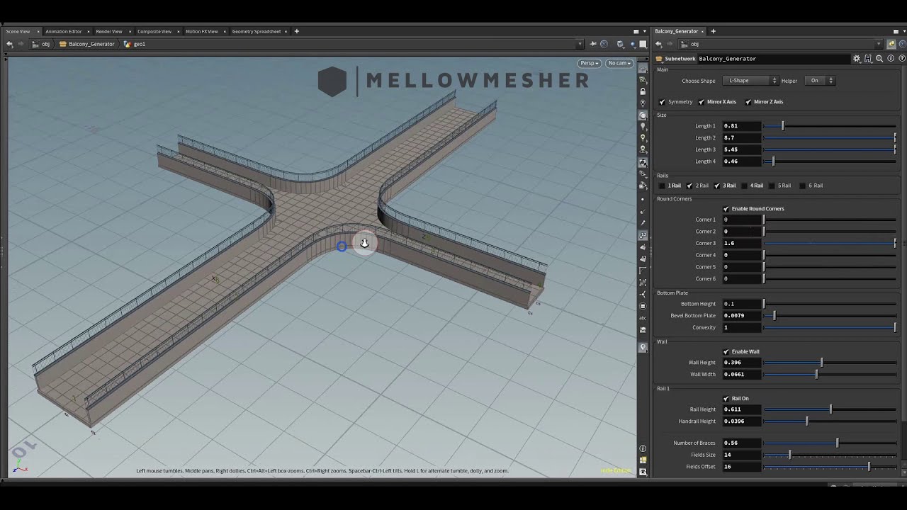Switch to the Composite View tab
Screen dimensions: 907x510
pos(154,31)
